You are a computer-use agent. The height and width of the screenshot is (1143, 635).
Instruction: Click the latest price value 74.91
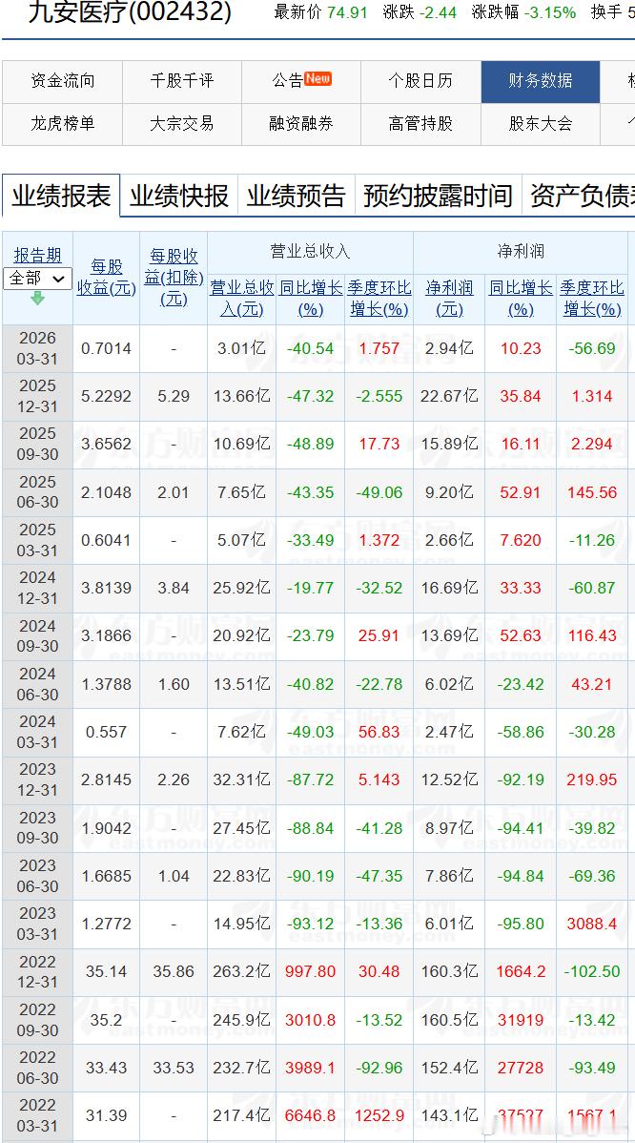(347, 12)
